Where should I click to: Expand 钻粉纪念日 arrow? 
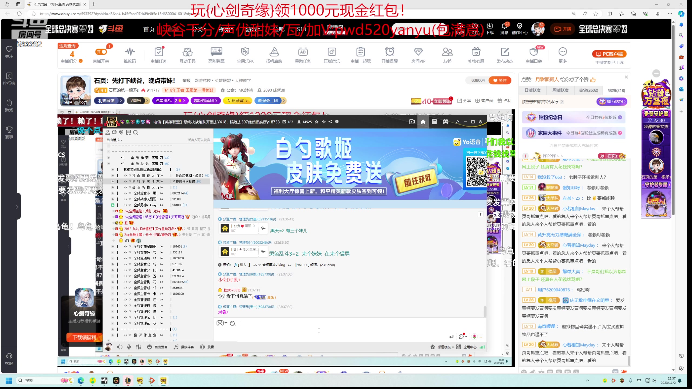point(620,118)
